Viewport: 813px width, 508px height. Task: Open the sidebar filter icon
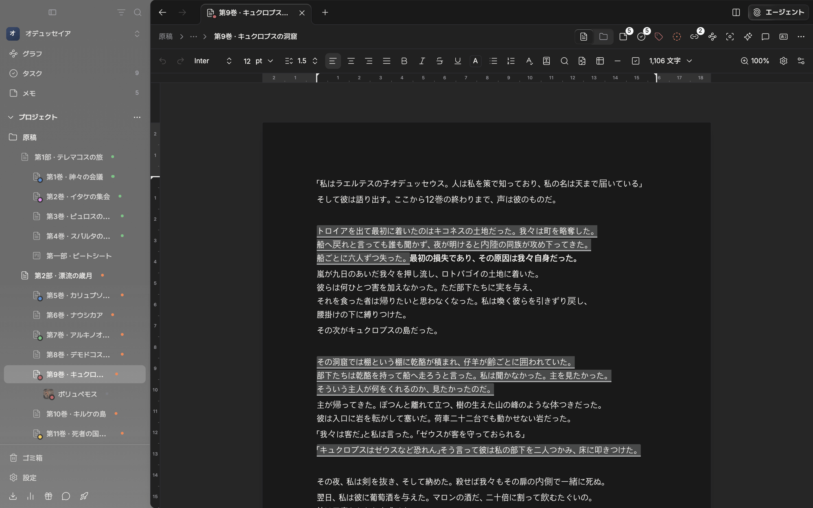click(x=121, y=12)
